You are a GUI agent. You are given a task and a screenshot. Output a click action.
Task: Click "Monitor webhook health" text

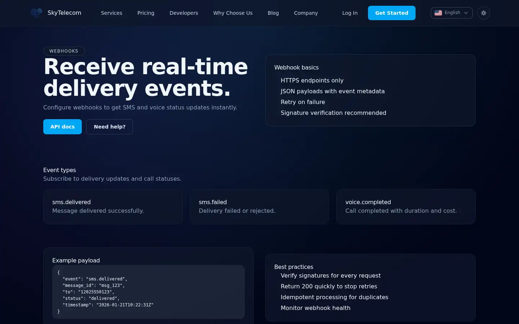coord(315,308)
